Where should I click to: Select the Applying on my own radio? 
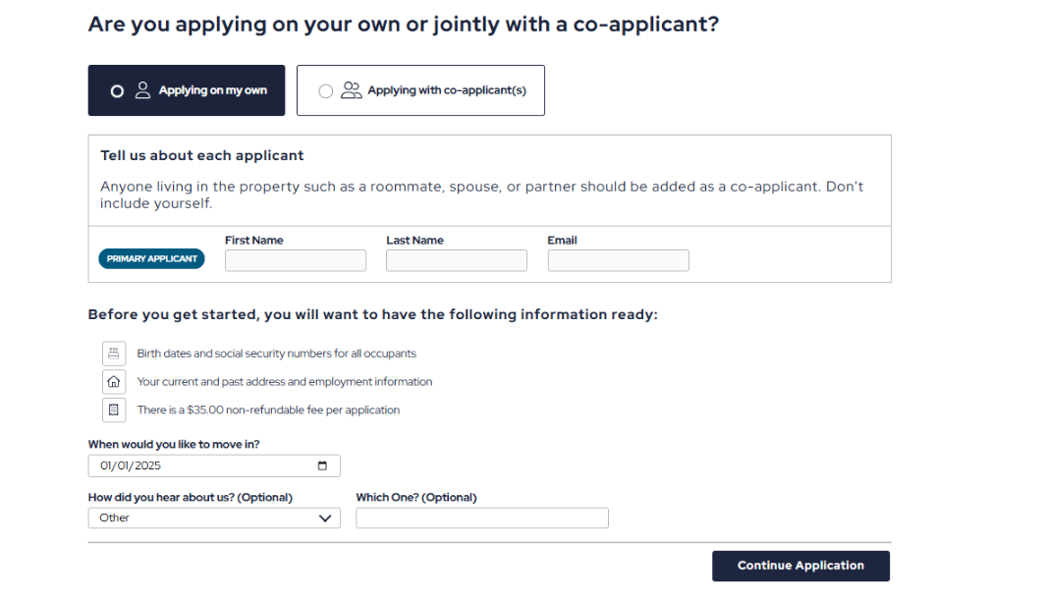click(x=117, y=91)
